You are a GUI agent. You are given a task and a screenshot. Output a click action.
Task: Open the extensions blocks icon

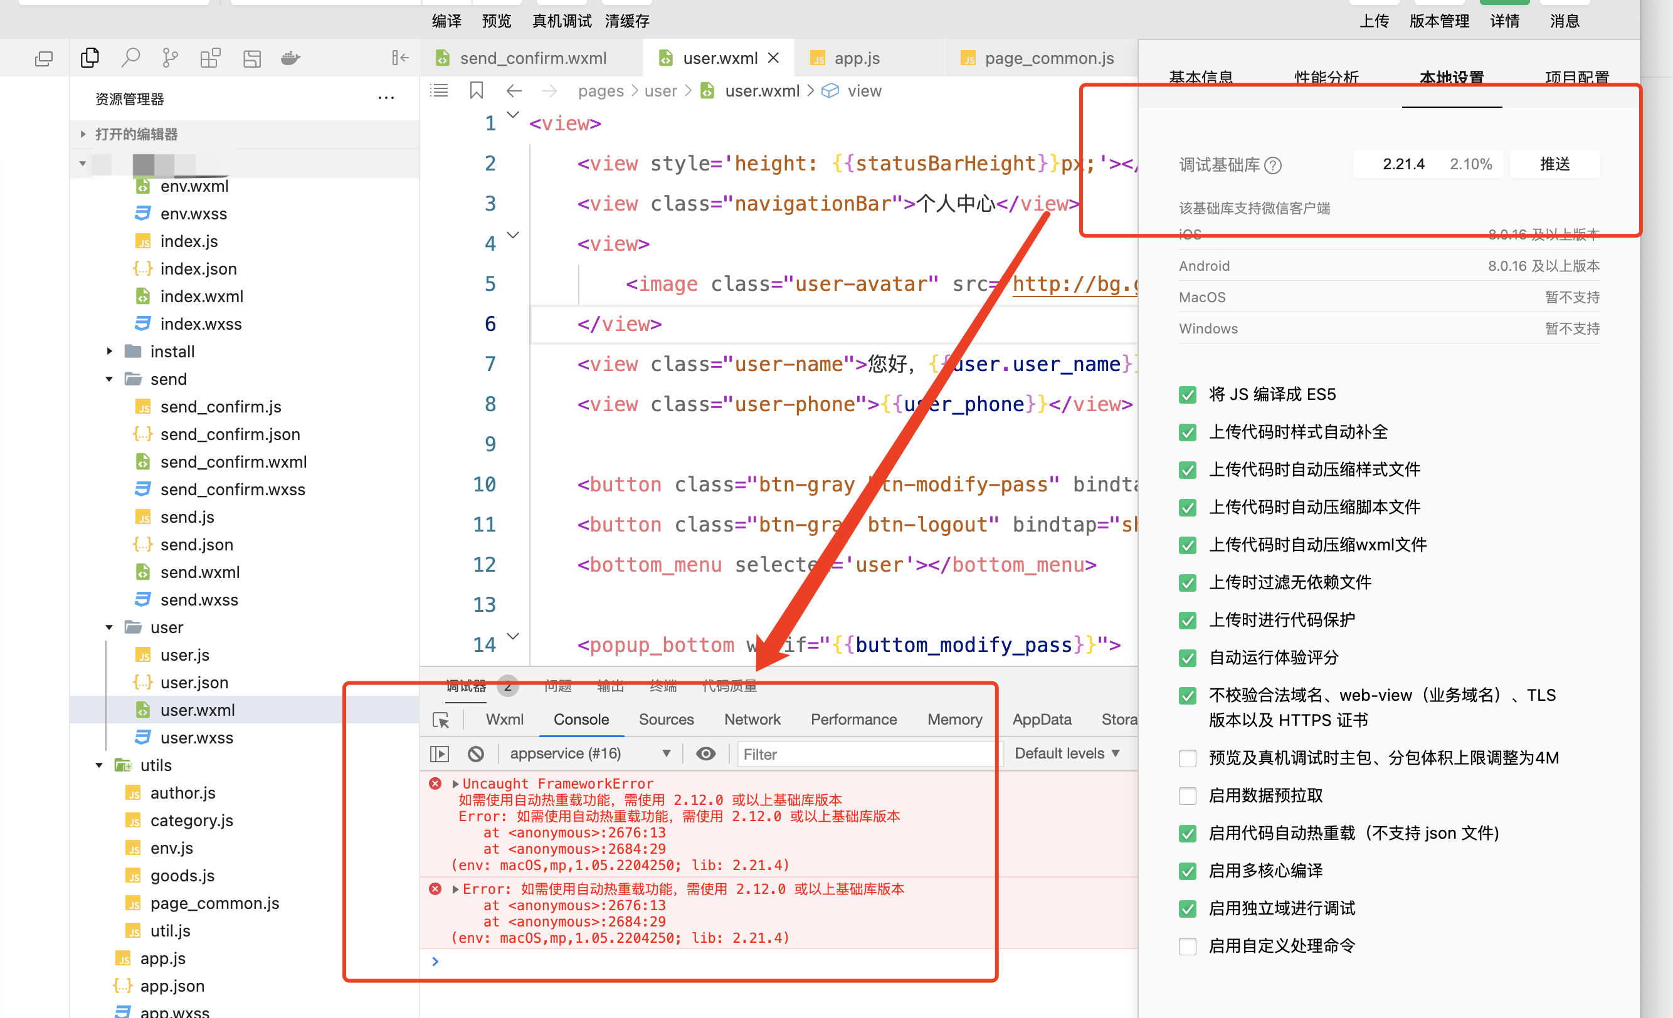tap(211, 58)
